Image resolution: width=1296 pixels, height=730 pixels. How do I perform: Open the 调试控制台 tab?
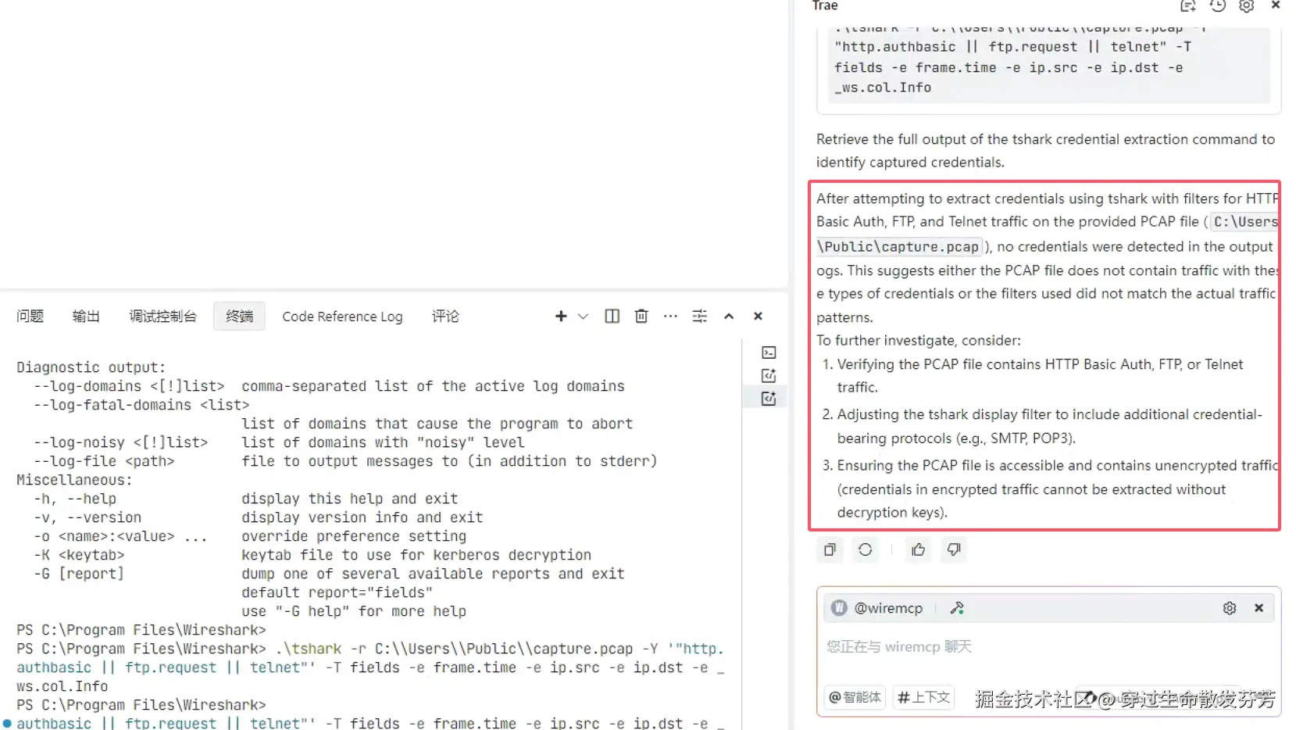(x=162, y=316)
